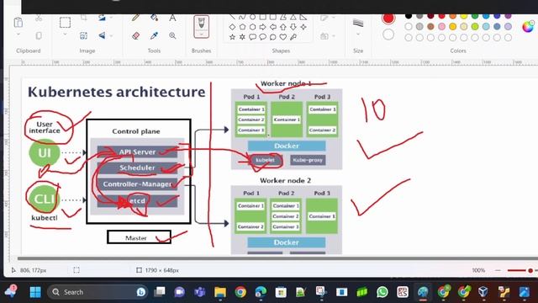Select Color 2 white secondary swatch
Image resolution: width=538 pixels, height=303 pixels.
click(388, 35)
